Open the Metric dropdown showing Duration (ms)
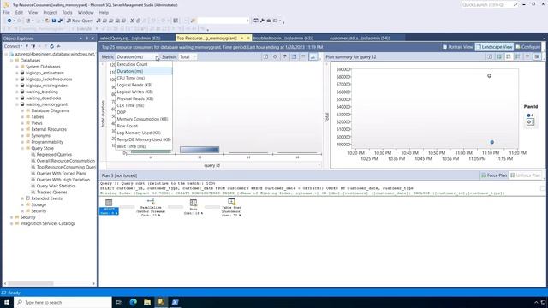Screen dimensions: 548x308 pyautogui.click(x=137, y=57)
